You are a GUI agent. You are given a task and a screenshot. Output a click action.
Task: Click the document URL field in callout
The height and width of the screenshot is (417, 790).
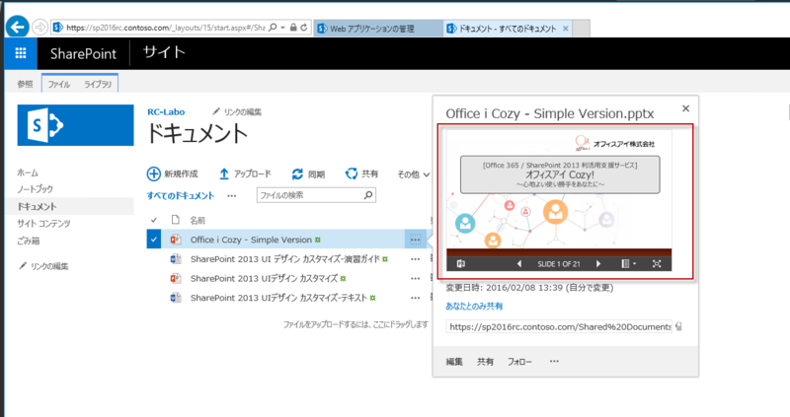click(x=560, y=326)
